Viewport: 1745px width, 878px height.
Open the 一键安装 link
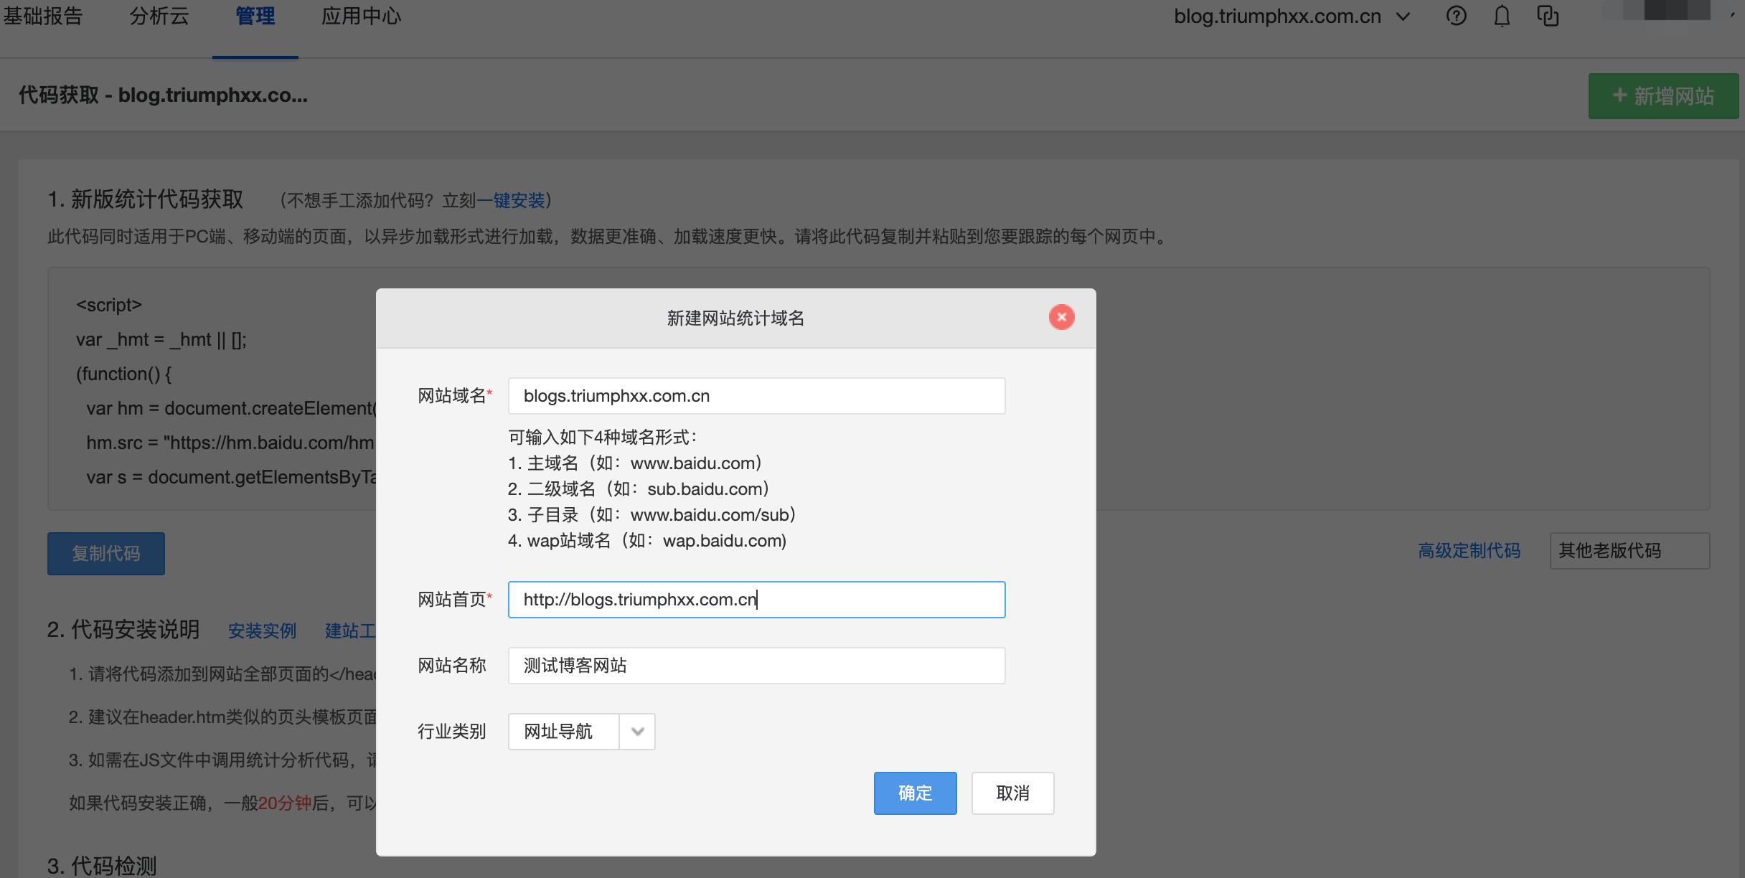(510, 200)
